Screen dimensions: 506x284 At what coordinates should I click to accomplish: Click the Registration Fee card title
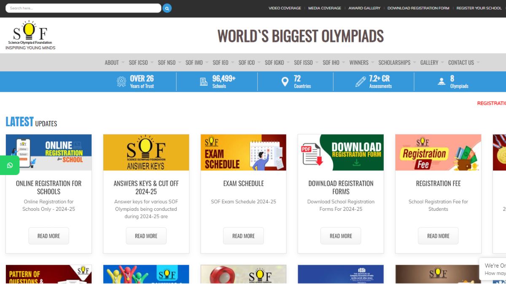coord(438,183)
